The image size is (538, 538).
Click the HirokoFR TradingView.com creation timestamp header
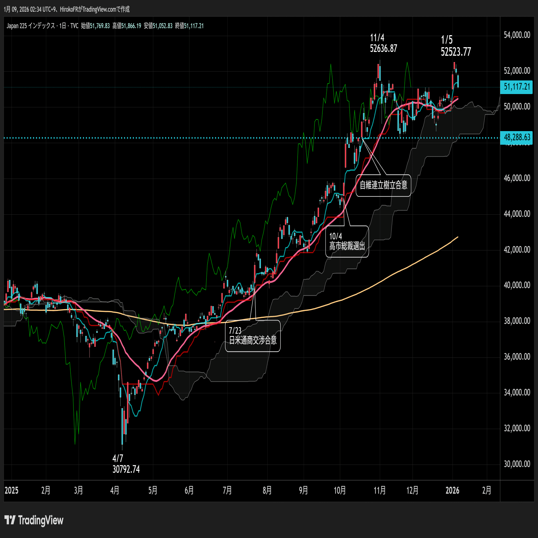(x=67, y=9)
